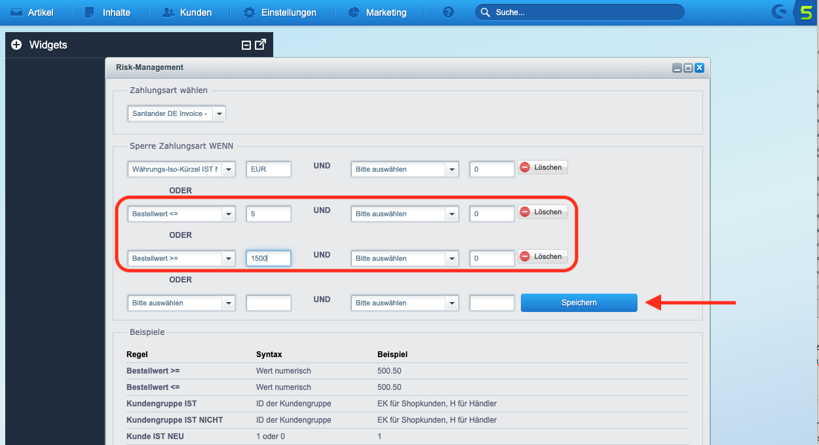Delete the Währungs-Iso-Kürzel rule

(x=543, y=167)
